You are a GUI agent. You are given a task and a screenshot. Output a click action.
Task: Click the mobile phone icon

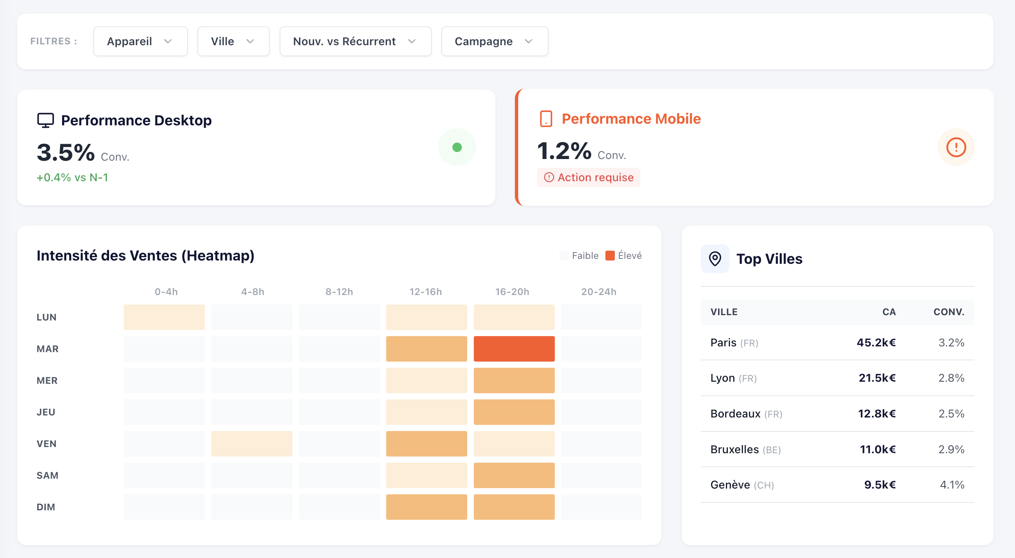[546, 119]
